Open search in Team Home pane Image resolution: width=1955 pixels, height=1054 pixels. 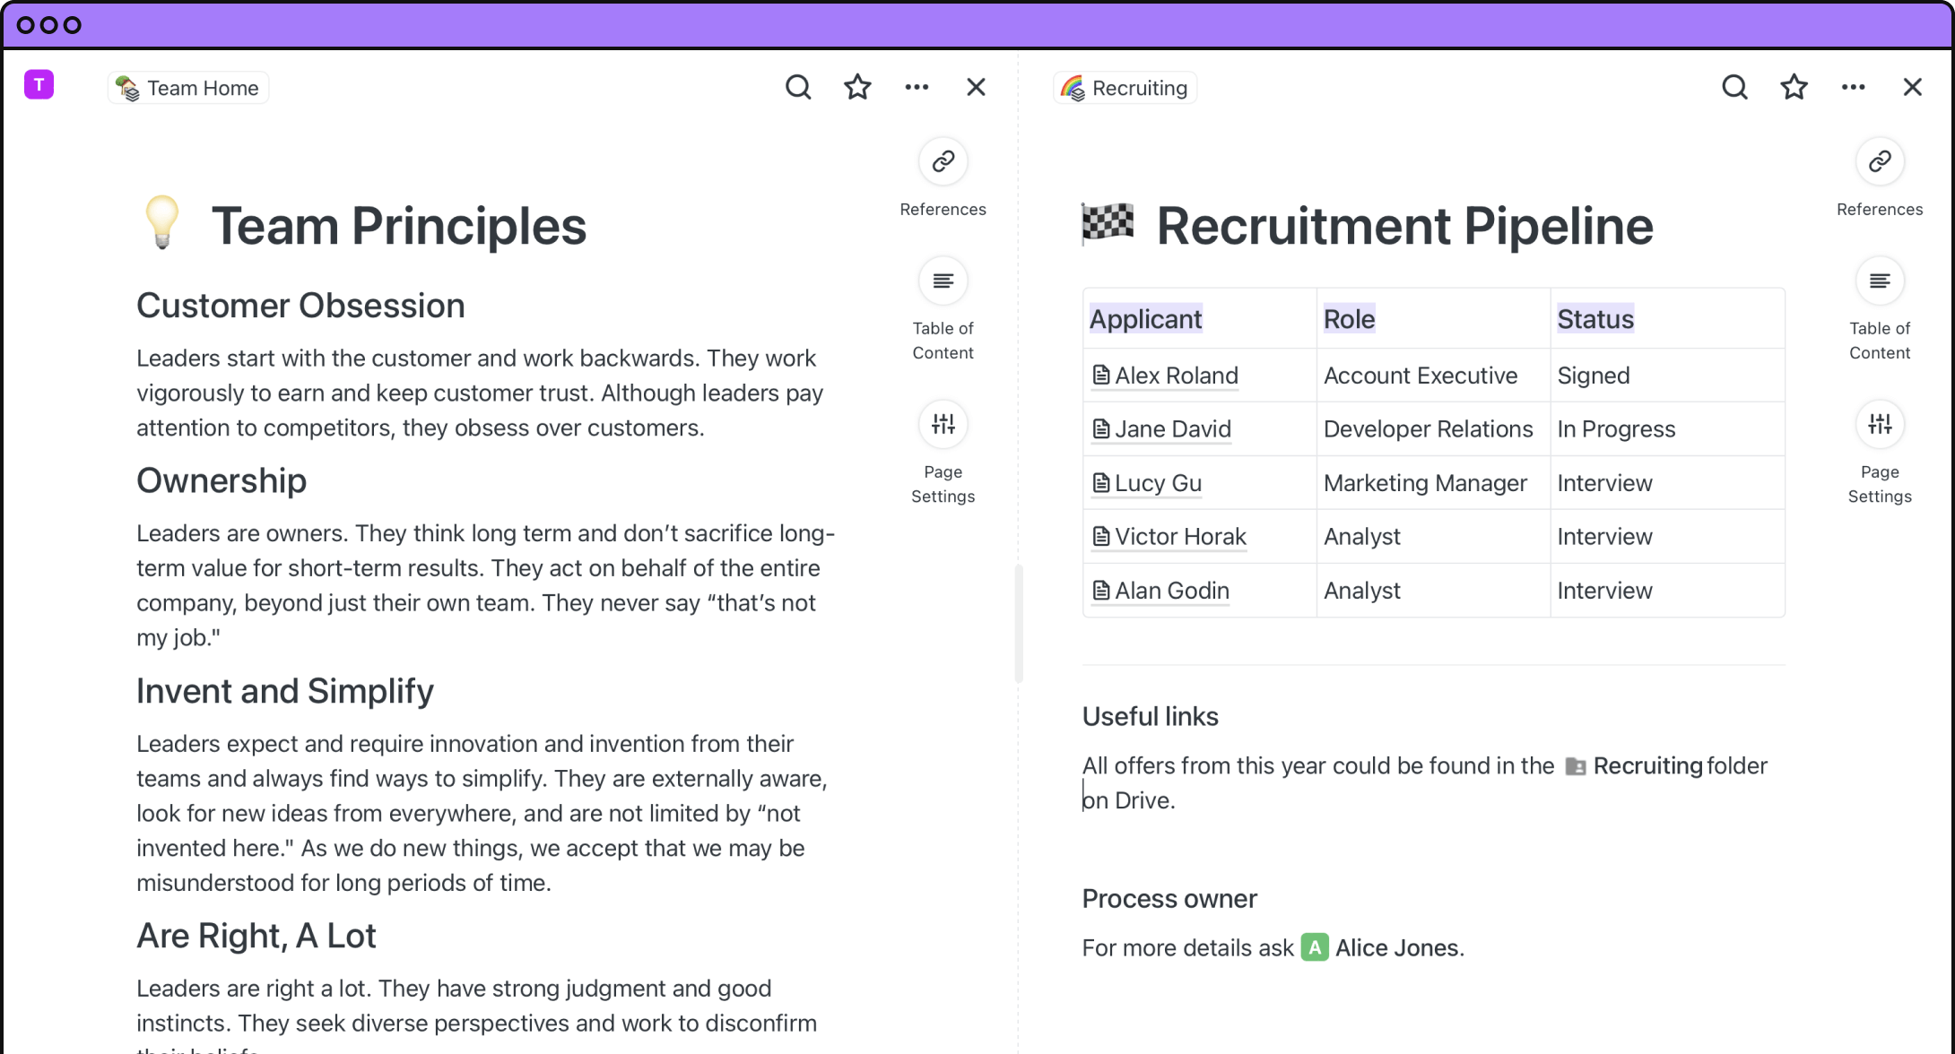(x=797, y=87)
